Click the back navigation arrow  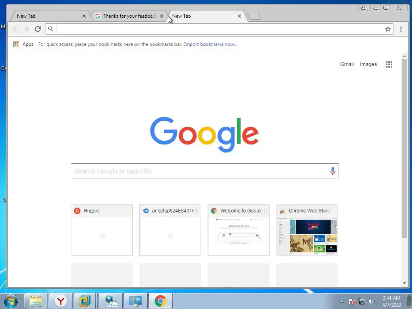point(15,29)
